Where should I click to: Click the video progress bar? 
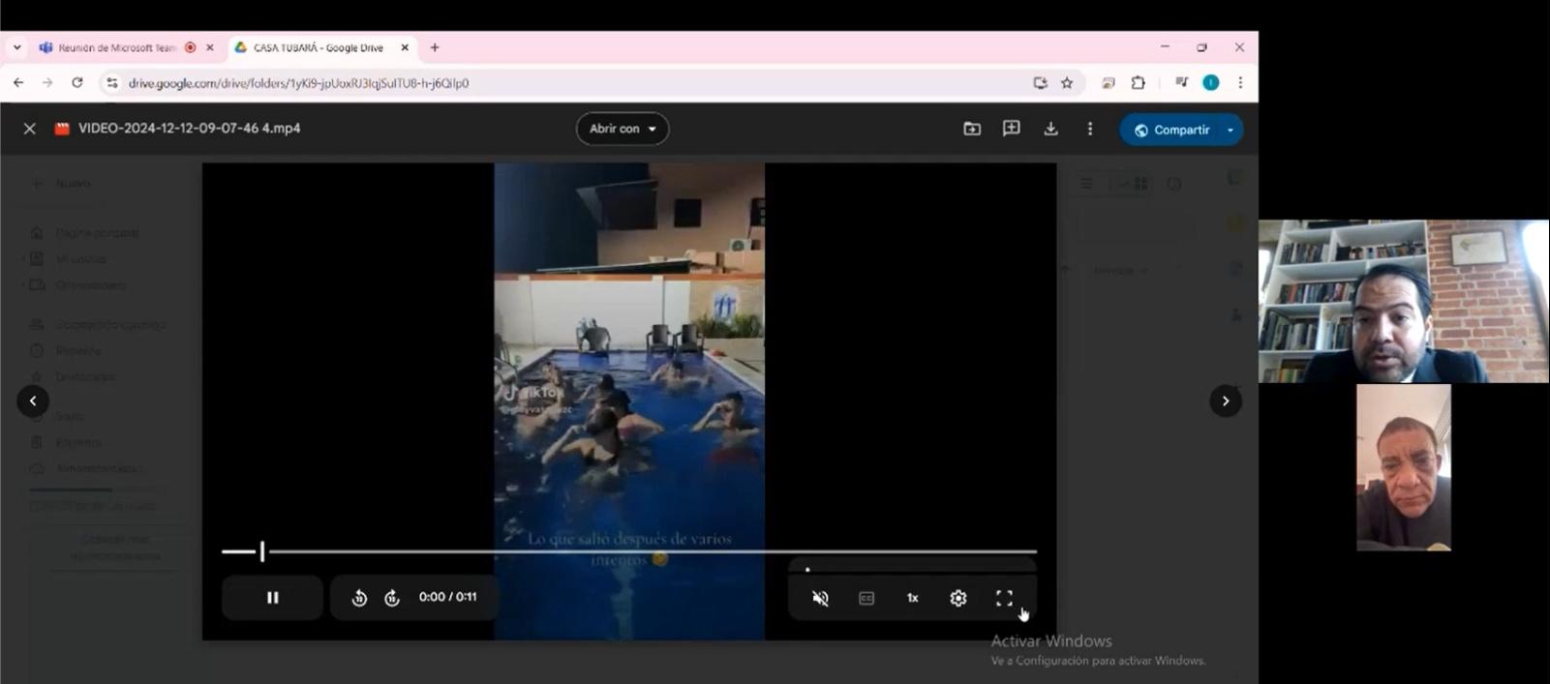pyautogui.click(x=629, y=551)
